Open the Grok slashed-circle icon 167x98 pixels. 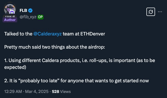pyautogui.click(x=150, y=12)
